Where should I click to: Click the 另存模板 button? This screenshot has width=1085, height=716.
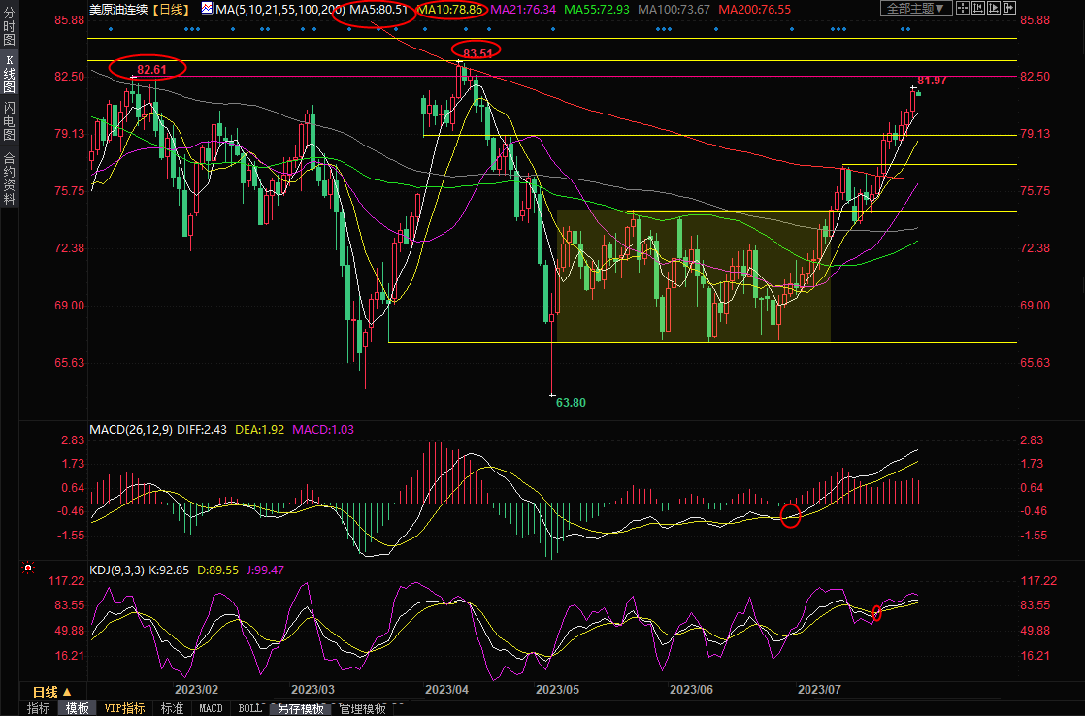coord(300,708)
